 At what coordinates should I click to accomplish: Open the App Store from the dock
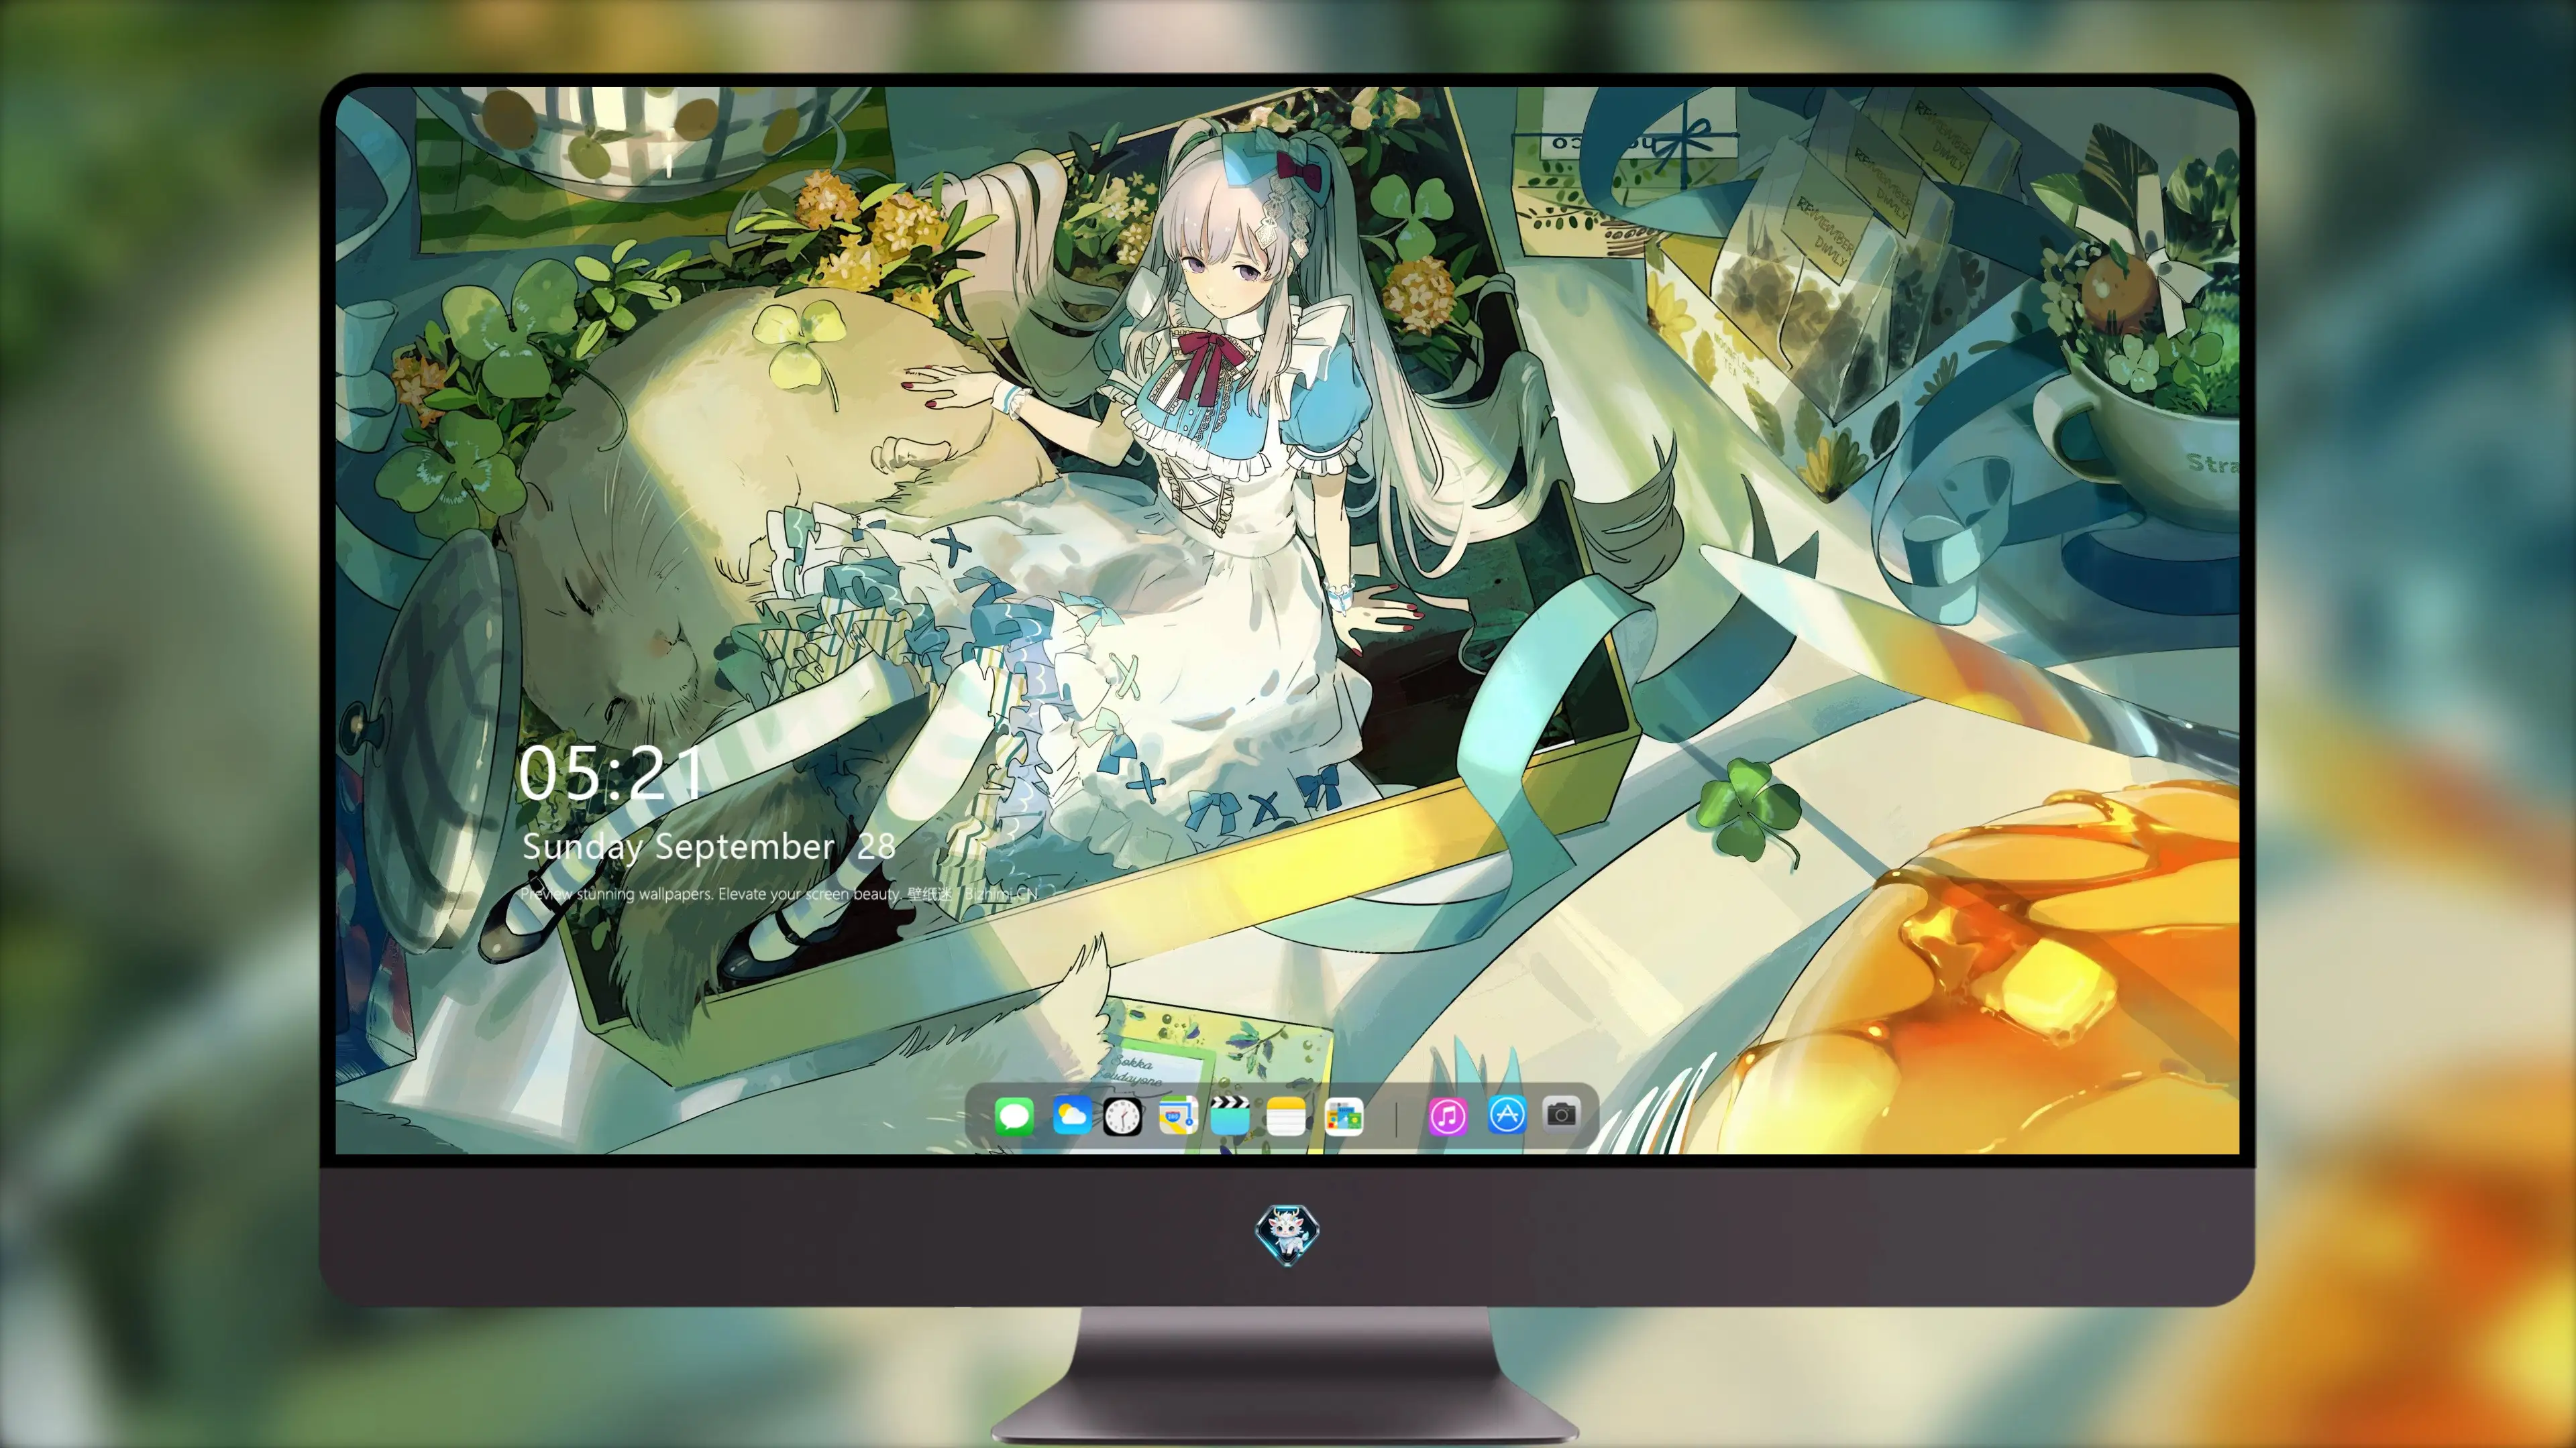point(1507,1114)
